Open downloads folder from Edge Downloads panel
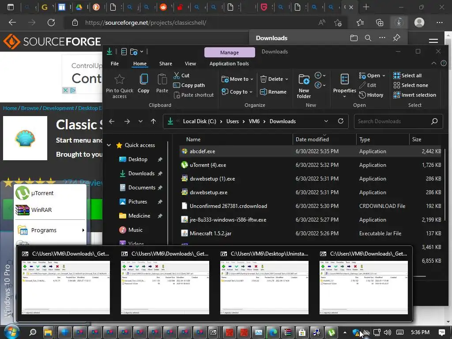 (x=354, y=38)
